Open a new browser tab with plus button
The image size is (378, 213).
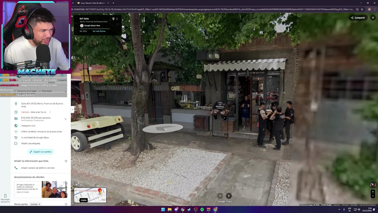click(113, 3)
